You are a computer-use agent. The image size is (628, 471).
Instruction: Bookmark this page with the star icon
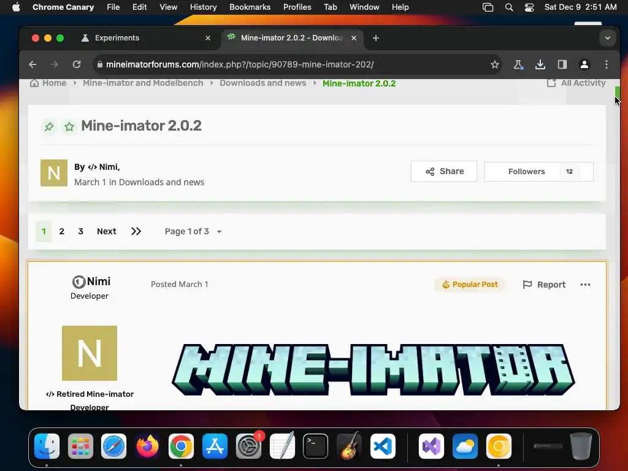tap(495, 64)
